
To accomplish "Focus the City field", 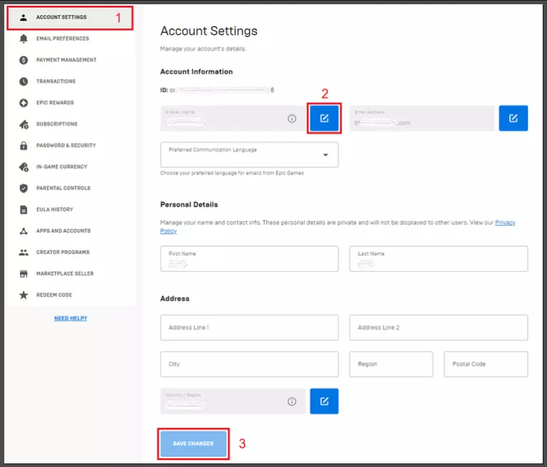I will click(249, 364).
